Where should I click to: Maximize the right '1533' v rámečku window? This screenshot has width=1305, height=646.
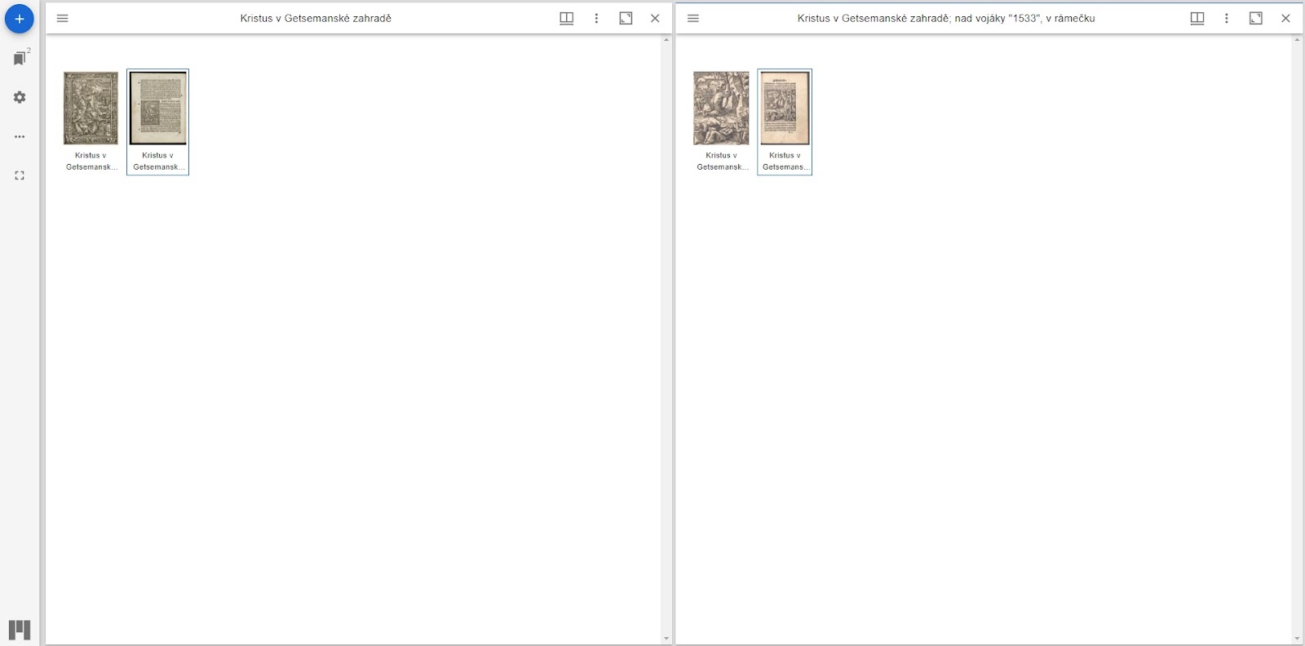(x=1256, y=18)
